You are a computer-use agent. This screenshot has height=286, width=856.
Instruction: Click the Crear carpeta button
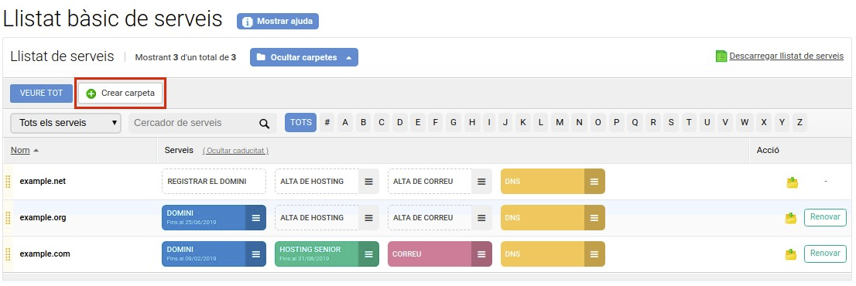coord(121,94)
